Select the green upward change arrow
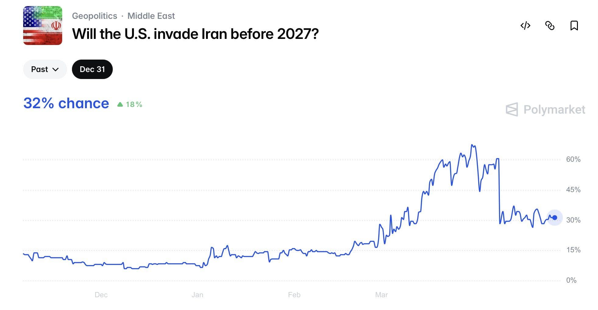Screen dimensions: 598x310 (121, 104)
